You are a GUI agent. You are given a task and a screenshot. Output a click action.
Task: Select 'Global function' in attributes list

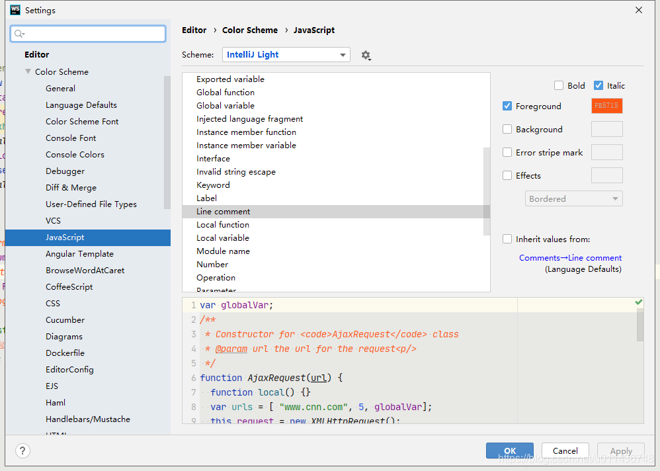click(x=226, y=92)
